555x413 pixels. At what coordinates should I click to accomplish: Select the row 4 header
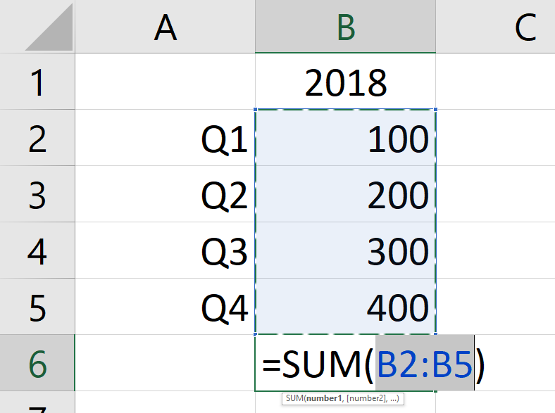pyautogui.click(x=37, y=251)
